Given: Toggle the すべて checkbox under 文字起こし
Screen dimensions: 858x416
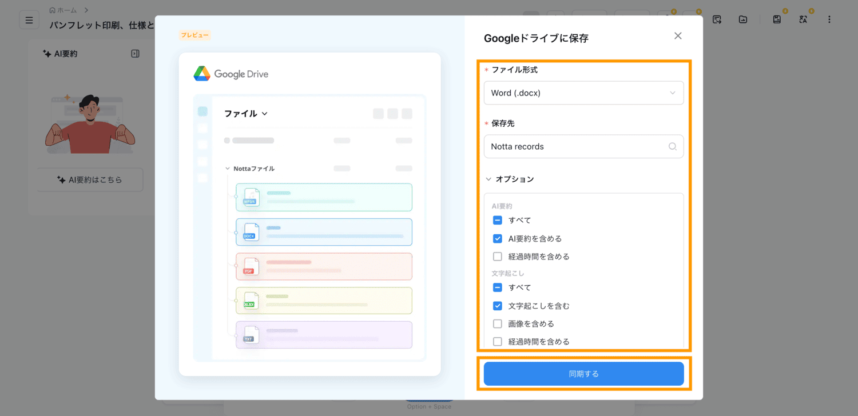Looking at the screenshot, I should [x=498, y=287].
